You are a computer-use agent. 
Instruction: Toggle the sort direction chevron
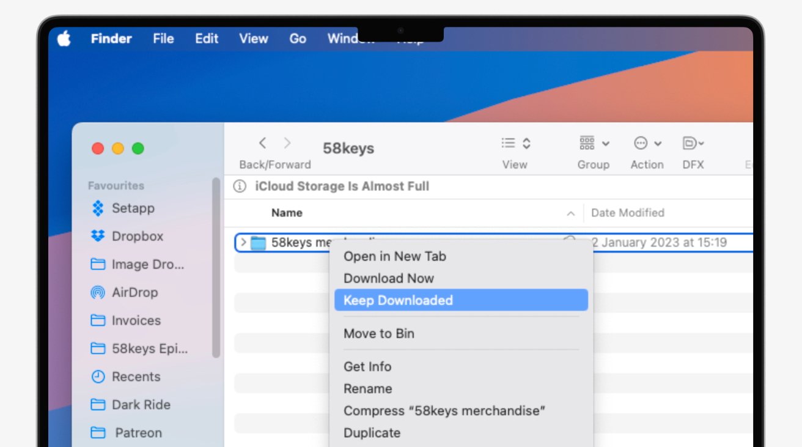[x=571, y=213]
